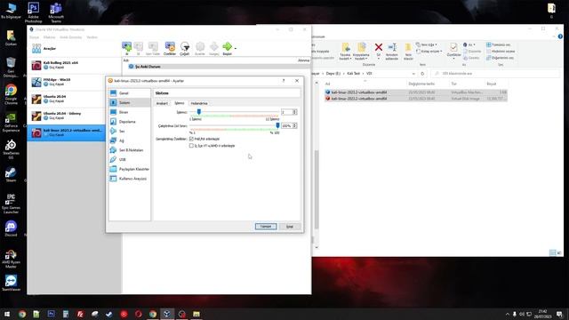Expand the Aç dropdown in Explorer ribbon
The height and width of the screenshot is (320, 569).
pyautogui.click(x=469, y=44)
